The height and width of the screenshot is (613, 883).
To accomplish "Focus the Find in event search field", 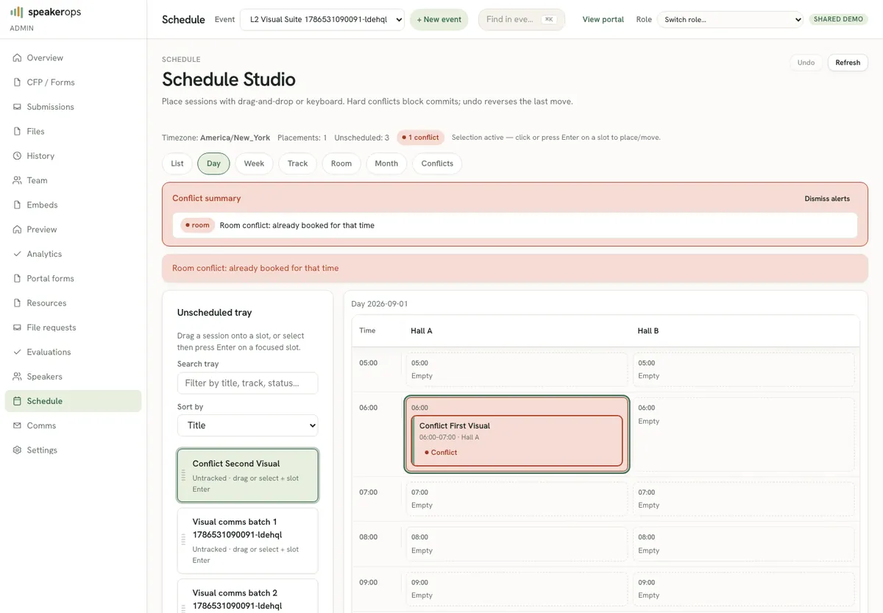I will (x=521, y=19).
